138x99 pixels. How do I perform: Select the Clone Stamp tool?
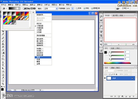click(3, 44)
